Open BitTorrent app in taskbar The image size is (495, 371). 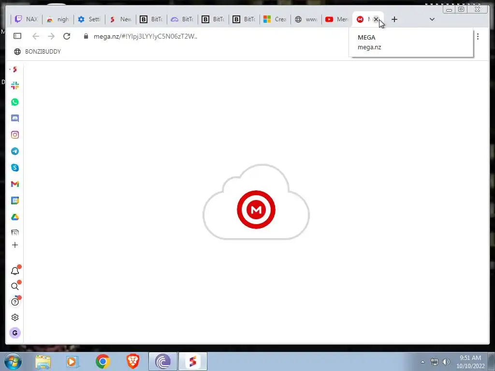pos(163,361)
